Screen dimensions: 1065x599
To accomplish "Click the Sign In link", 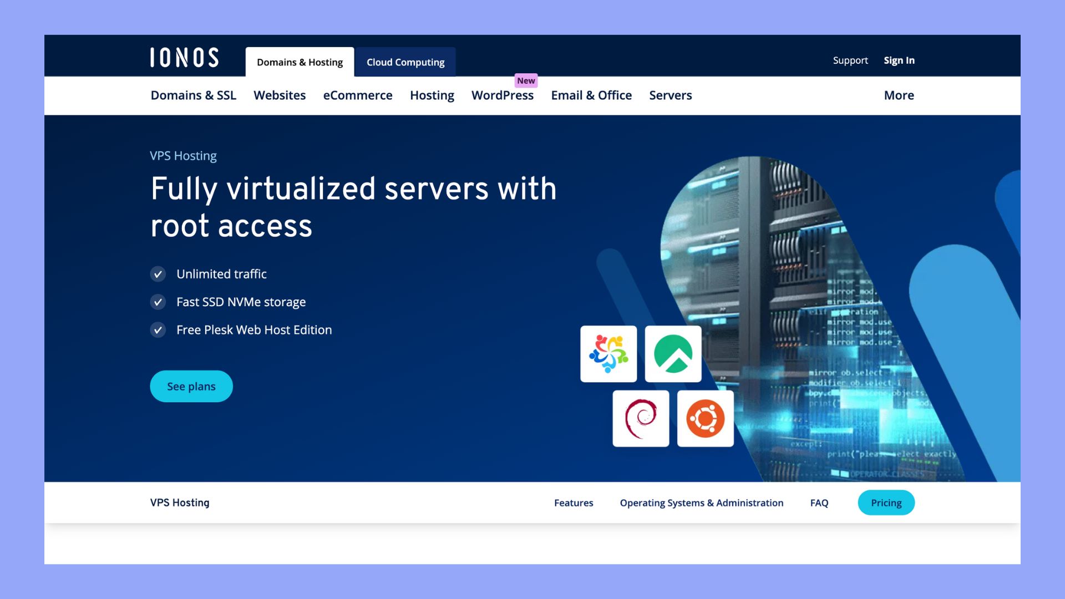I will (x=899, y=60).
